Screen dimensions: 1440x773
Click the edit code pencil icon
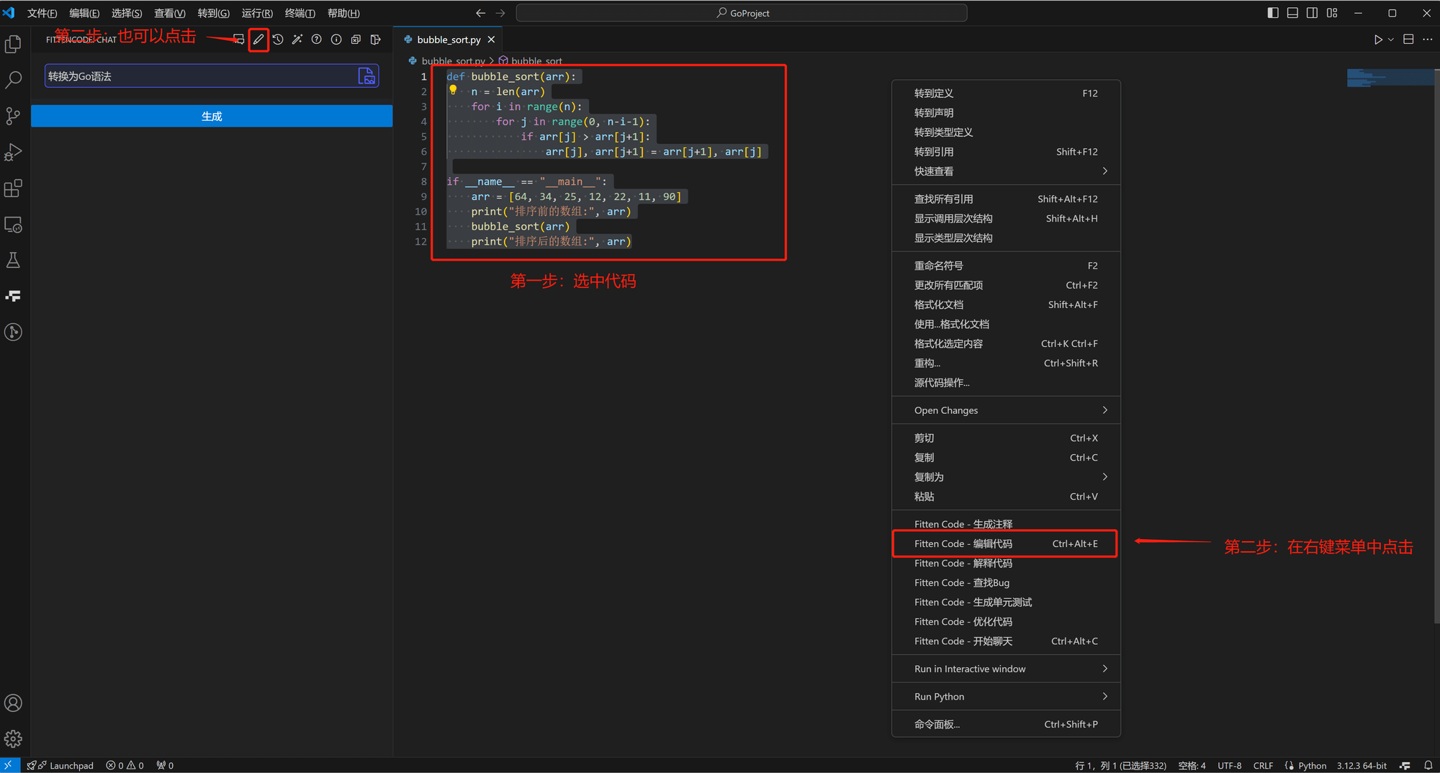coord(258,40)
